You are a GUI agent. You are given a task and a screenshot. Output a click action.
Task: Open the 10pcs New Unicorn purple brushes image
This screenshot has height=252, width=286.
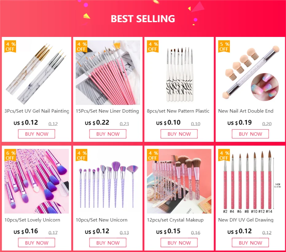(108, 181)
